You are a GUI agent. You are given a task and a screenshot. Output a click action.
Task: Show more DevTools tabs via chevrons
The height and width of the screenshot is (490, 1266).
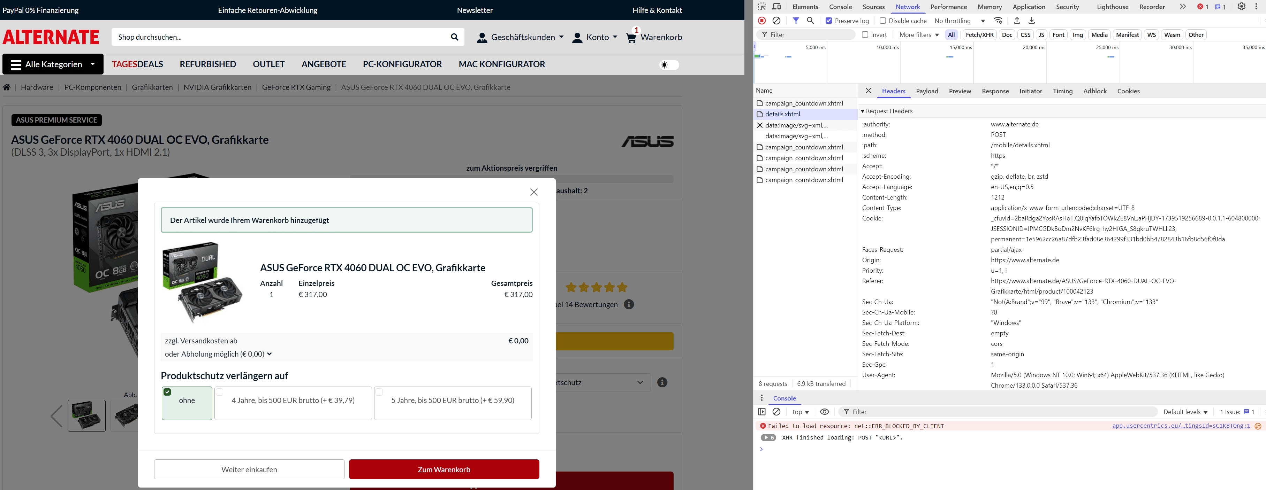(x=1182, y=6)
